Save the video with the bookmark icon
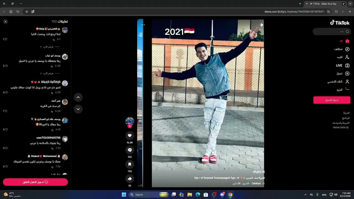354x199 pixels. (x=130, y=164)
